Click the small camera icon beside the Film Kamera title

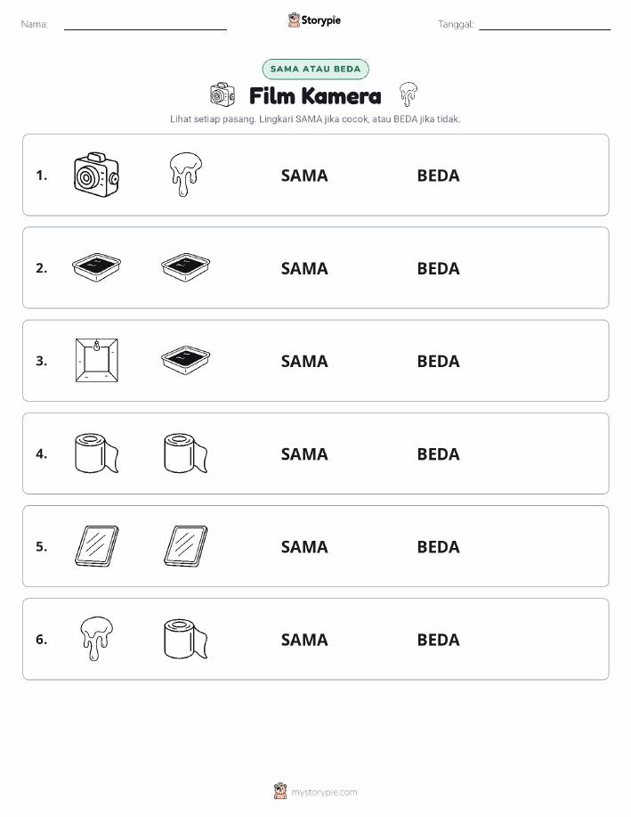tap(222, 94)
